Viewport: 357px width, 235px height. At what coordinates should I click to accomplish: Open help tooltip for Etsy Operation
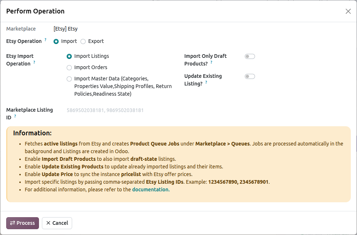pyautogui.click(x=46, y=40)
